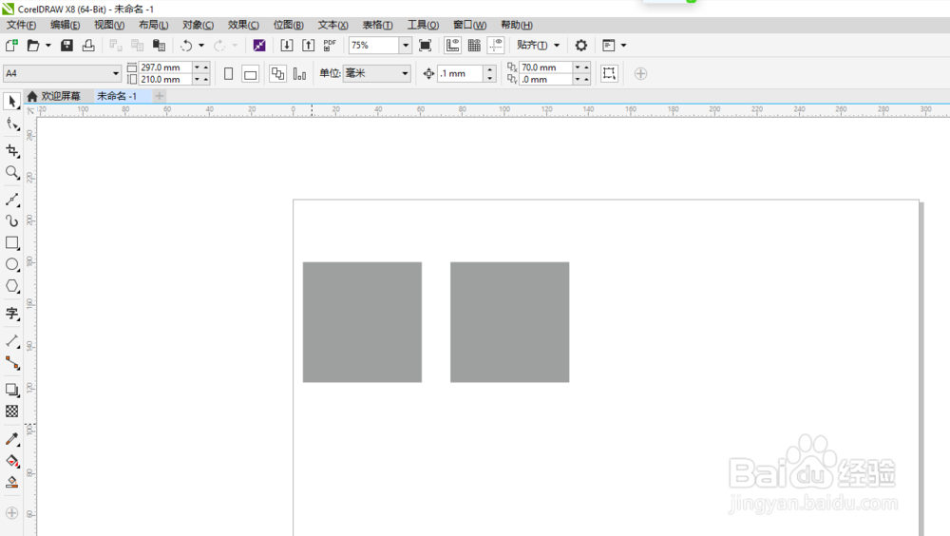Expand the 贴齐 snap-to dropdown

coord(556,46)
